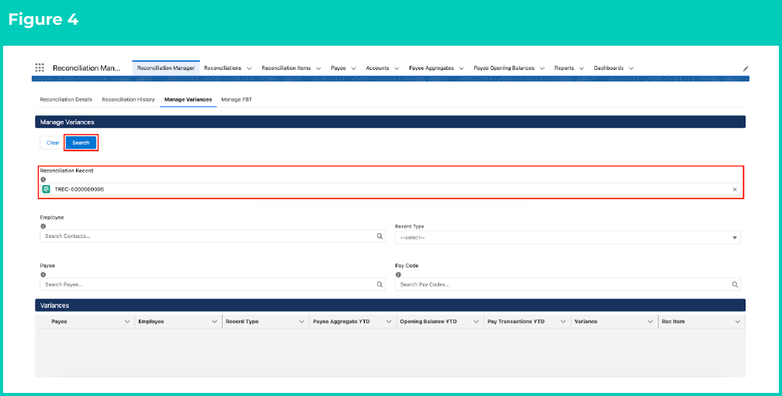Open the Payee Aggregates nav tab
The width and height of the screenshot is (782, 396).
point(431,68)
